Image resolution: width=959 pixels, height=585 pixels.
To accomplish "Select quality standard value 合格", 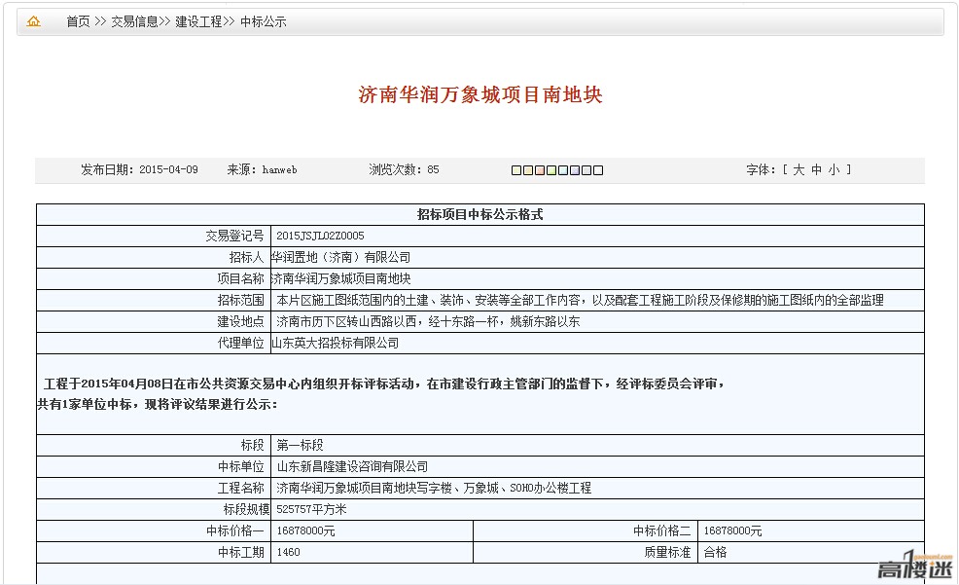I will [715, 552].
